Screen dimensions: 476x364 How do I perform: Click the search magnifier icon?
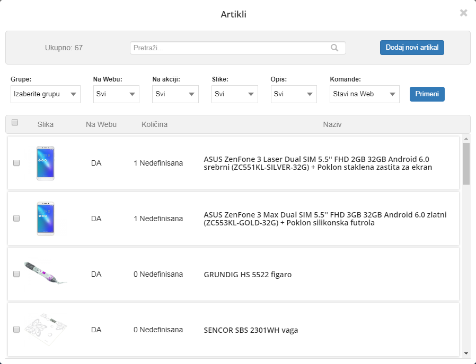334,48
